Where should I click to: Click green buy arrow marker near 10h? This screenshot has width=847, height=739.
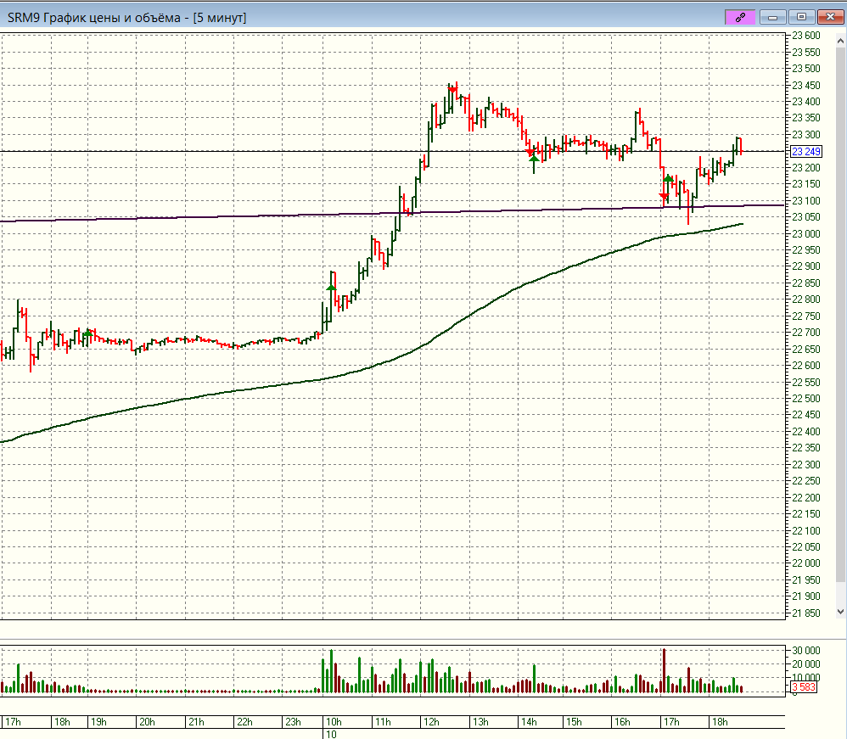tap(331, 288)
